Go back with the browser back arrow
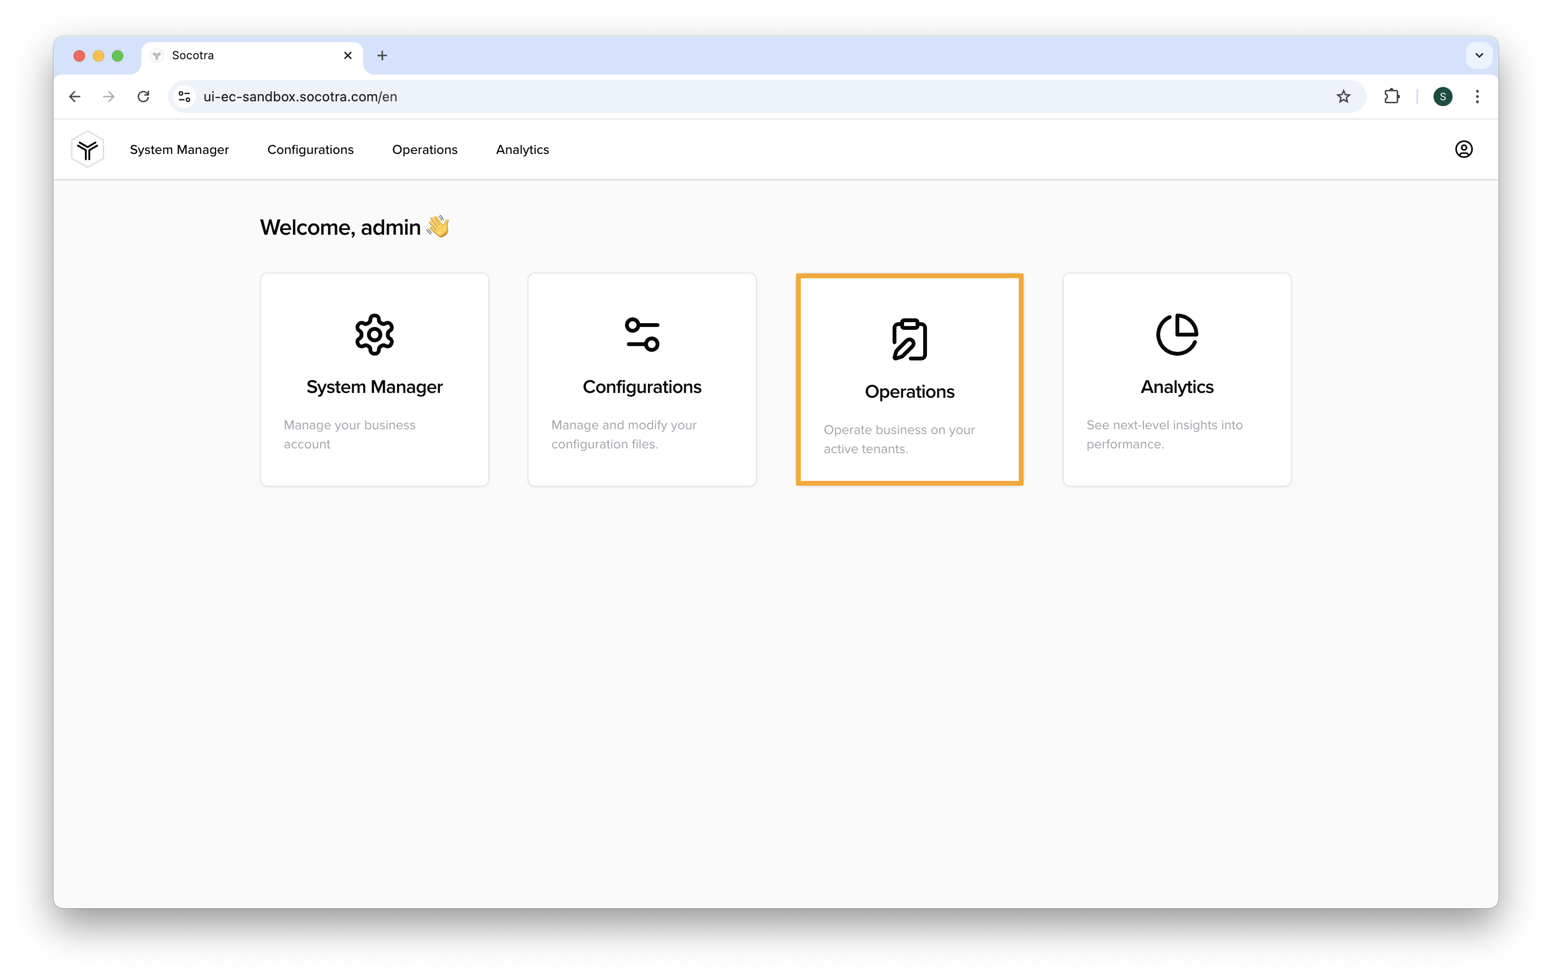 [x=75, y=97]
